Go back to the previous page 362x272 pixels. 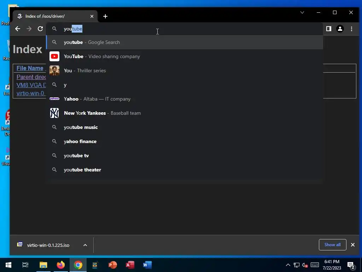pyautogui.click(x=18, y=29)
